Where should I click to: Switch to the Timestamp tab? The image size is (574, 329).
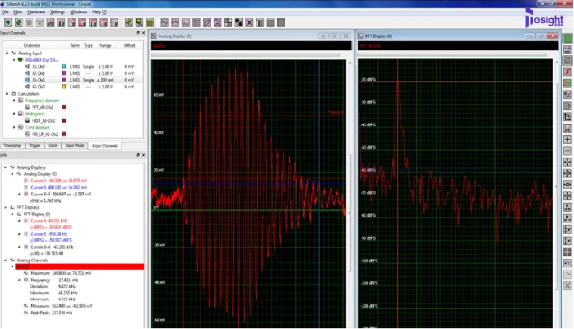point(12,145)
